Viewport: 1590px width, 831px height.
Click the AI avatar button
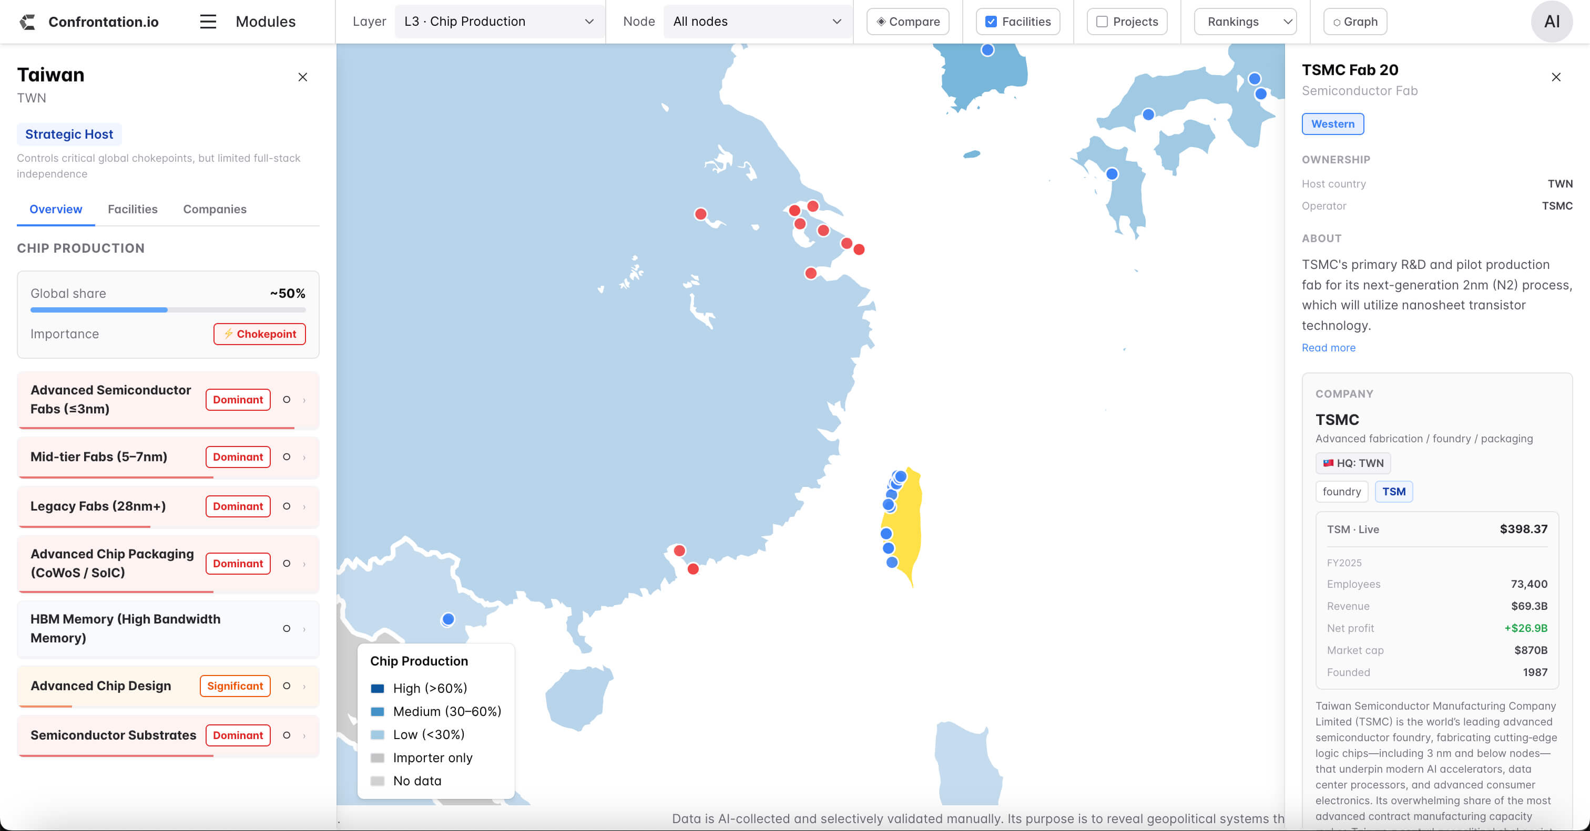point(1552,22)
